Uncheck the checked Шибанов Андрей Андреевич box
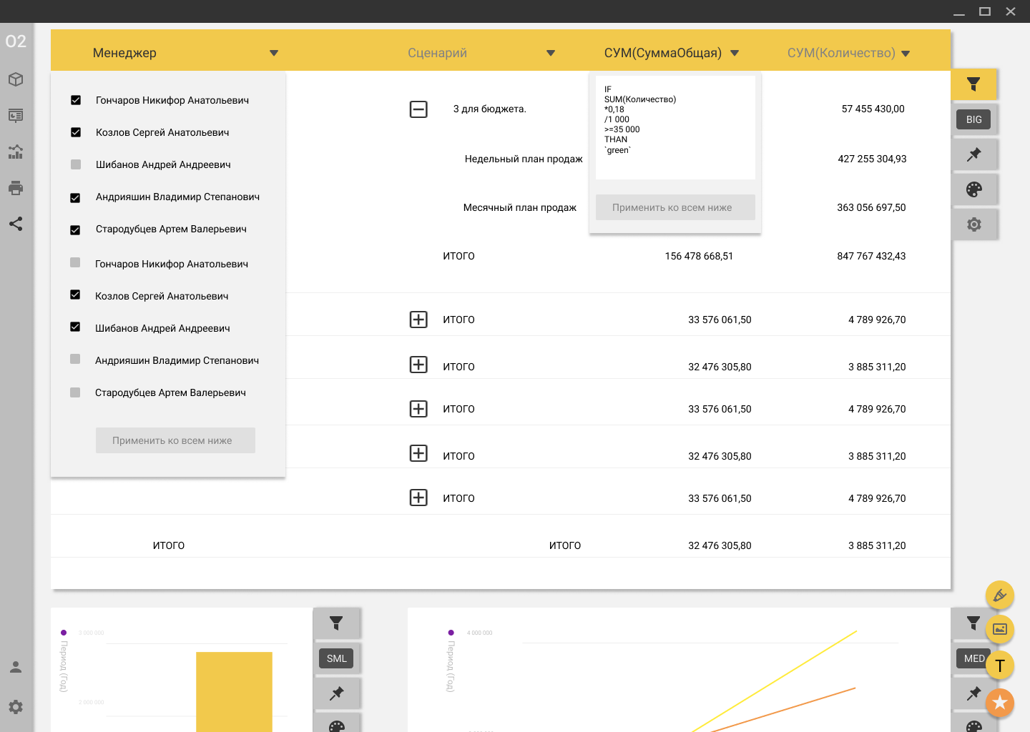The height and width of the screenshot is (732, 1030). point(75,327)
